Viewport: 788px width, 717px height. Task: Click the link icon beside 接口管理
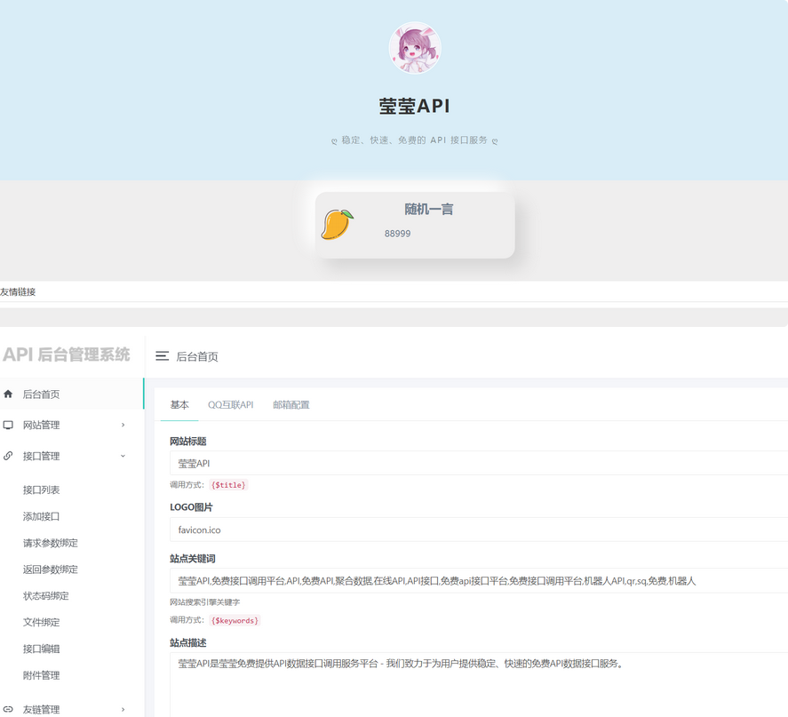8,456
